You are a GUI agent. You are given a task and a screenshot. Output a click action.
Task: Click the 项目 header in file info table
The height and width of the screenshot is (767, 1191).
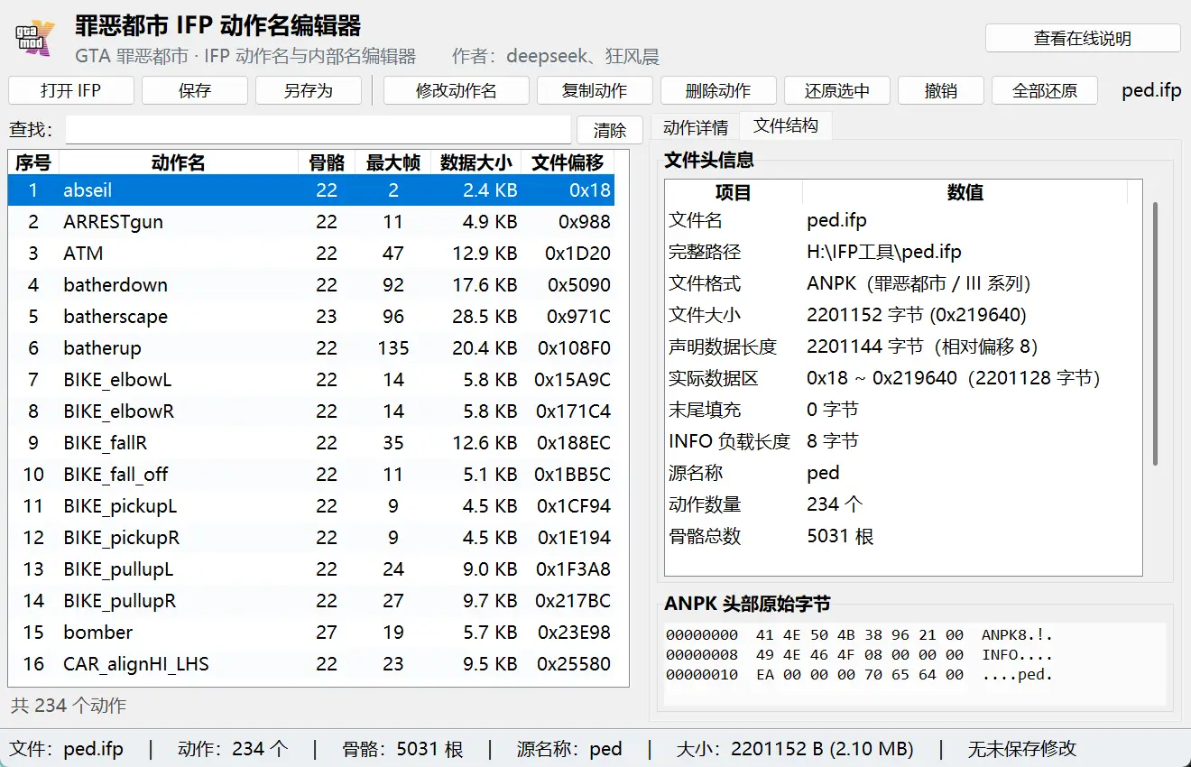click(x=734, y=192)
